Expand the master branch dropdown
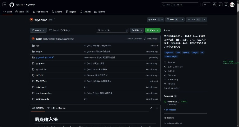239x127 pixels. point(38,30)
